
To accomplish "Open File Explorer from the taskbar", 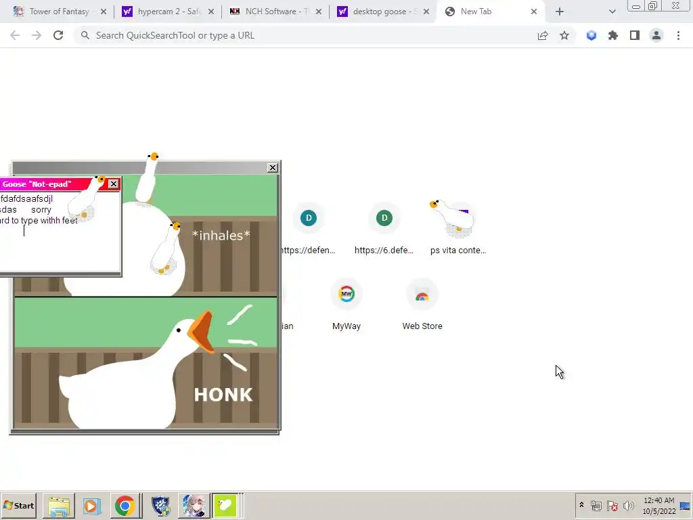I will tap(59, 506).
